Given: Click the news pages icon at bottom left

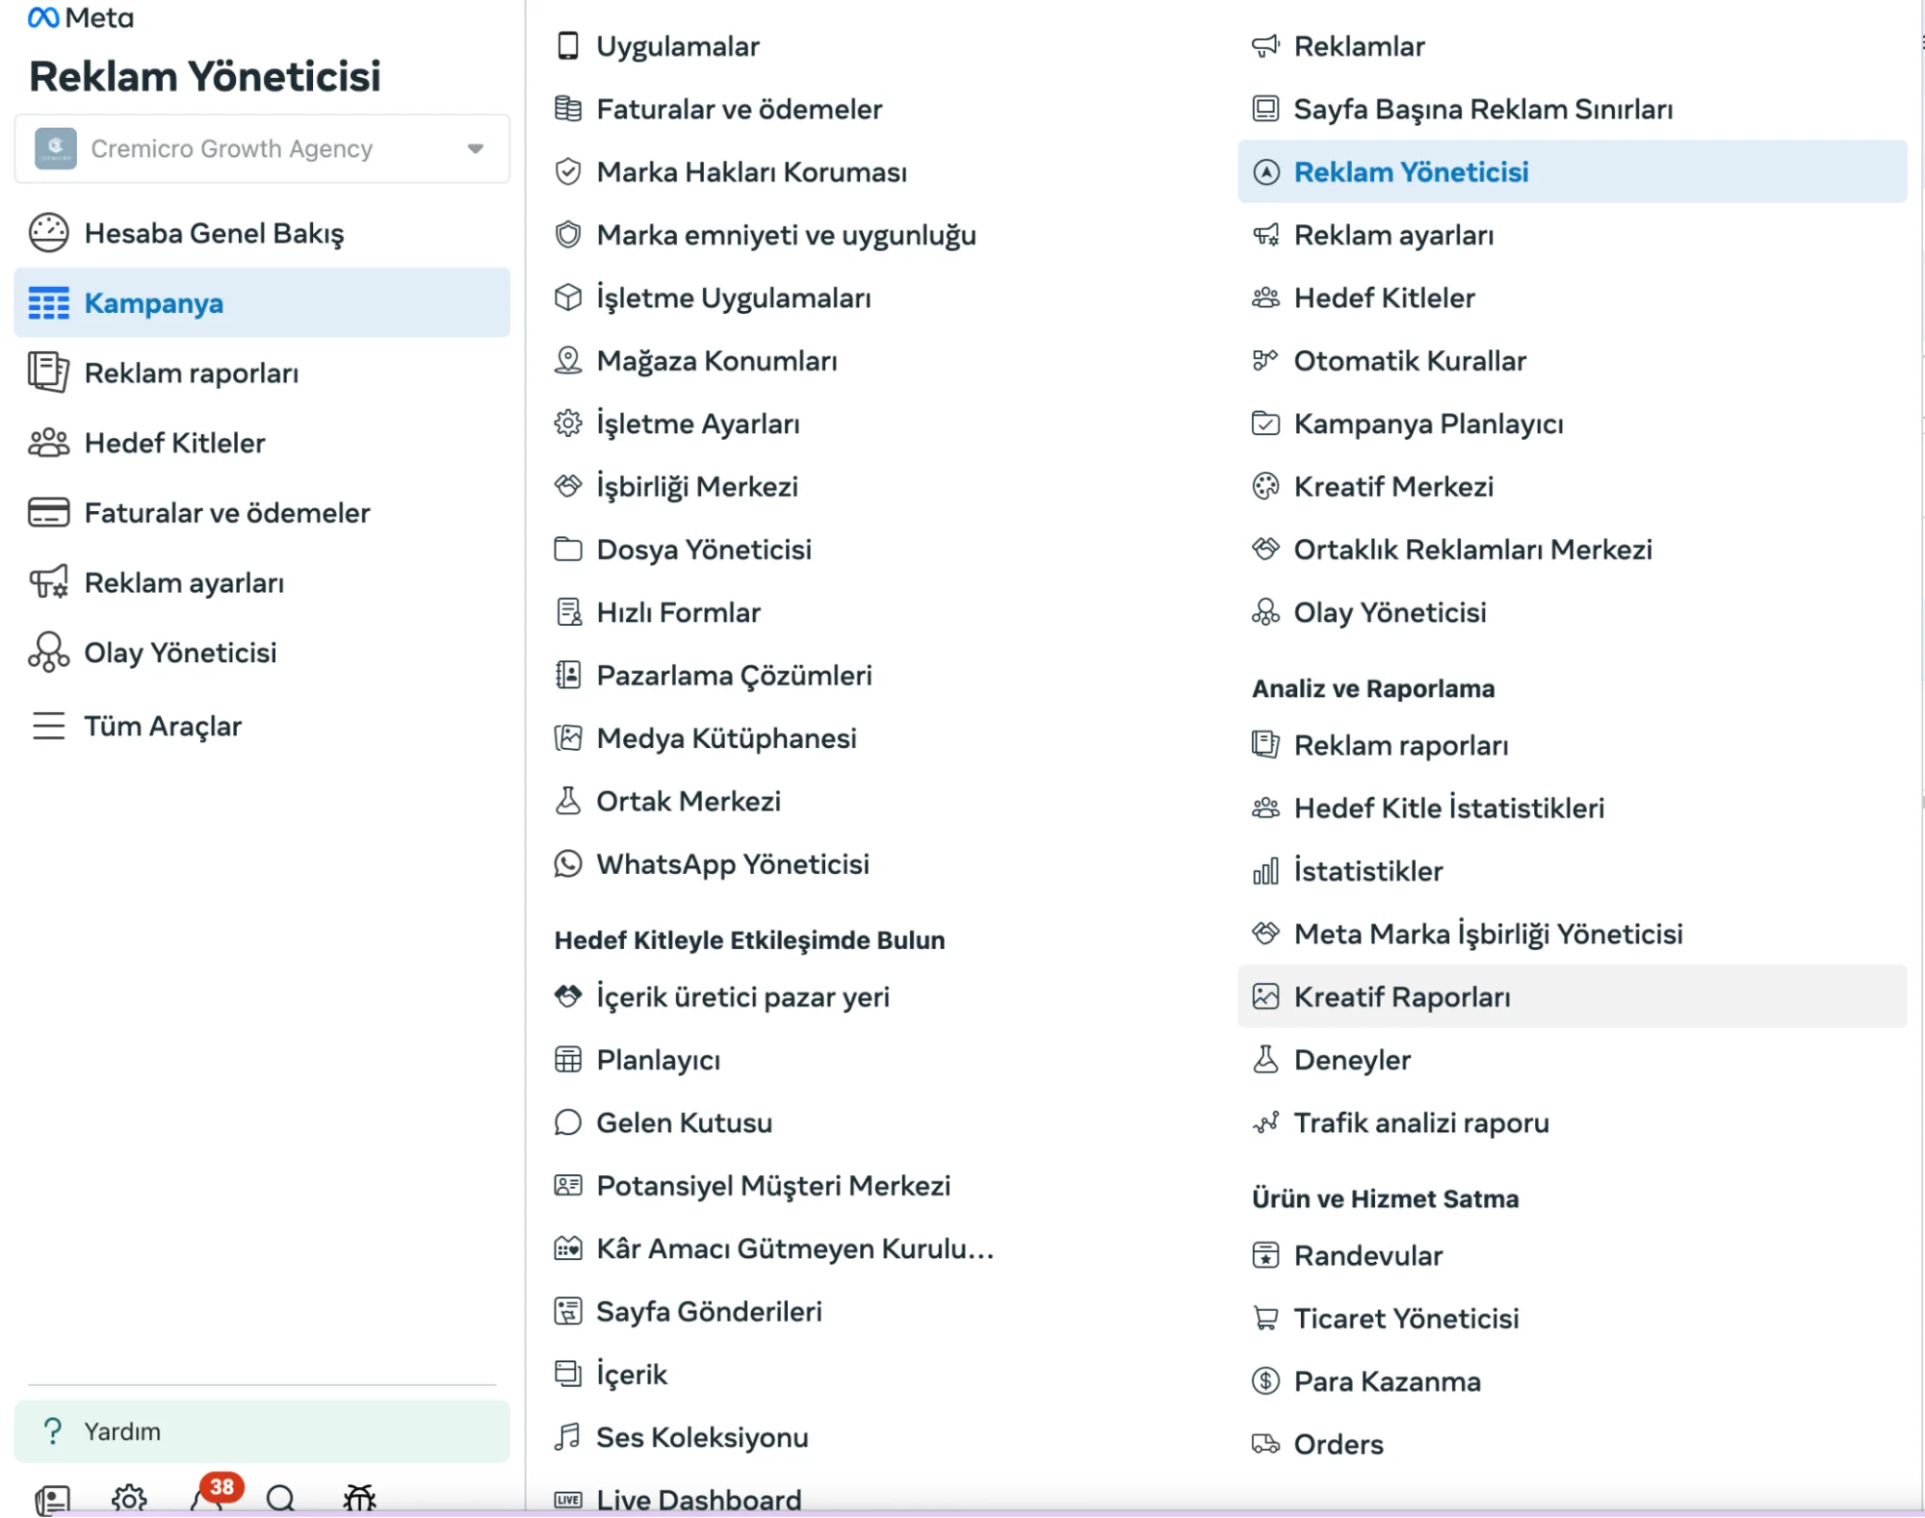Looking at the screenshot, I should [x=52, y=1501].
